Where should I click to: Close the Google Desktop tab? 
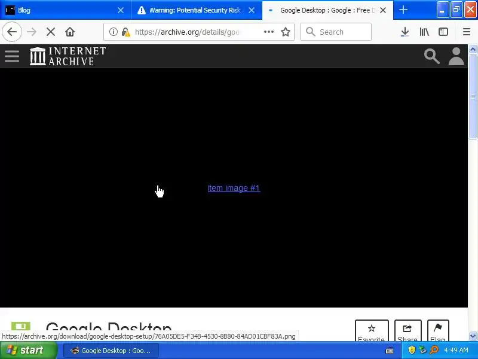pos(383,10)
